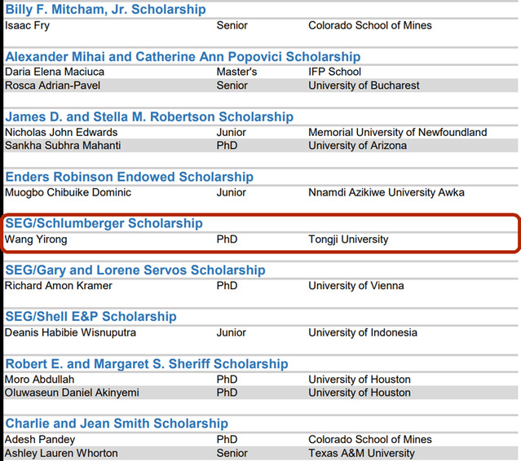Viewport: 521px width, 461px height.
Task: Select the Isaac Fry name entry
Action: point(27,25)
